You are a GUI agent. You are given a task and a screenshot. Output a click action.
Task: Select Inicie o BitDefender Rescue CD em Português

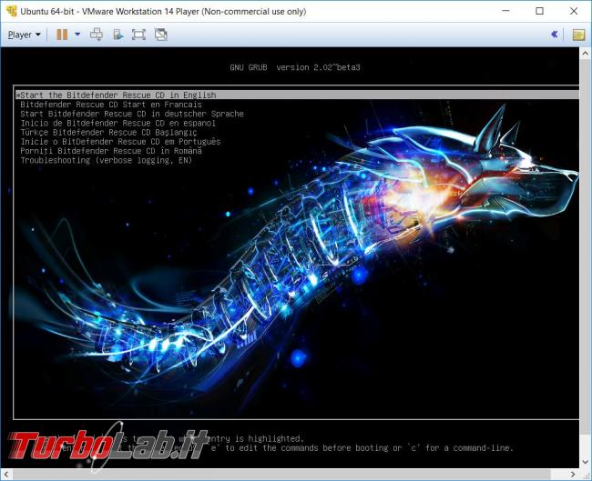point(120,142)
